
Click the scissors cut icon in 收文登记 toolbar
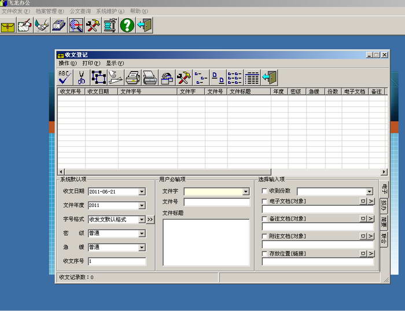82,77
